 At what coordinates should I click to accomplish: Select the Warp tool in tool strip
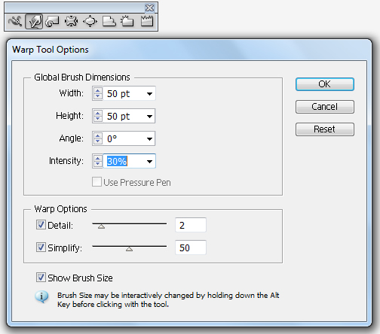click(34, 22)
